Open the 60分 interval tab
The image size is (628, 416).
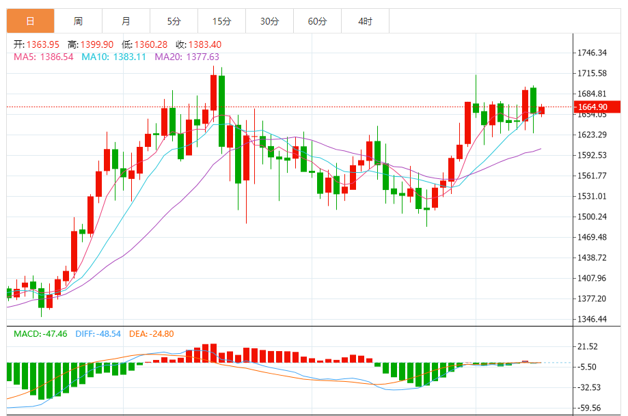pyautogui.click(x=317, y=21)
